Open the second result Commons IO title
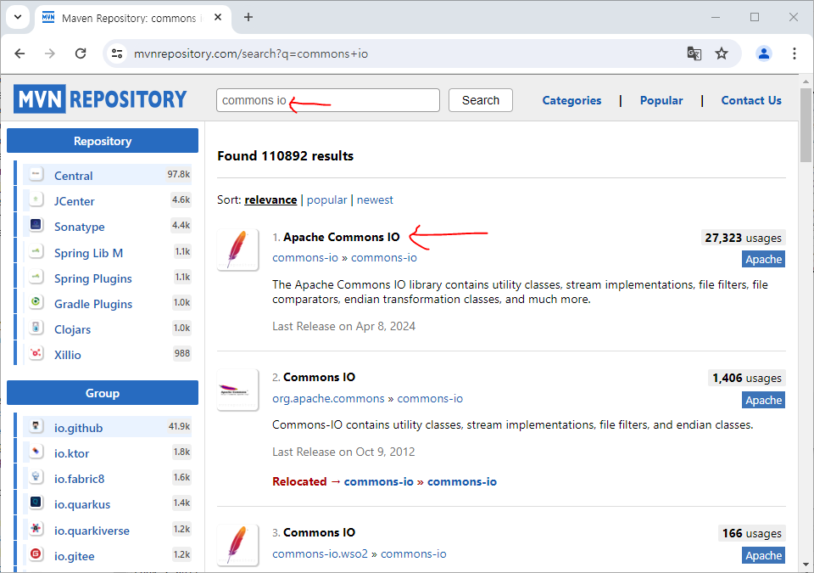Image resolution: width=814 pixels, height=573 pixels. coord(320,377)
